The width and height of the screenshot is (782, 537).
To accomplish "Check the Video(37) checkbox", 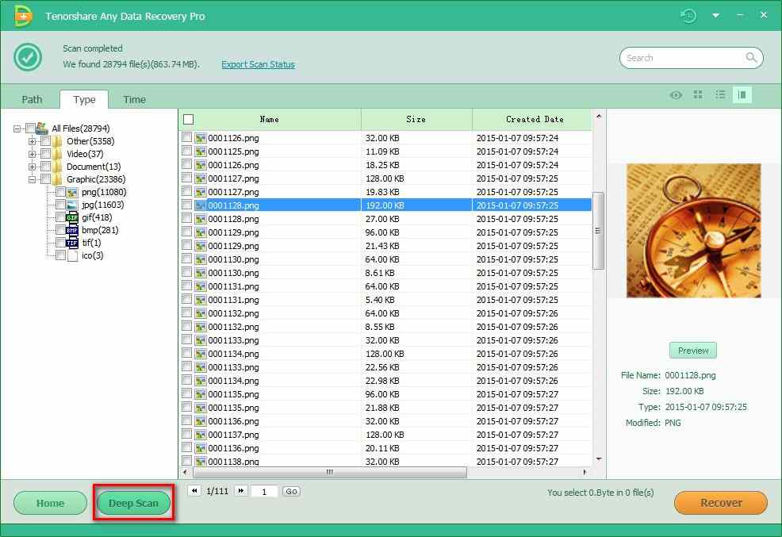I will click(45, 154).
